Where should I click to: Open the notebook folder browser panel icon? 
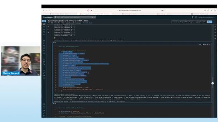(48, 29)
